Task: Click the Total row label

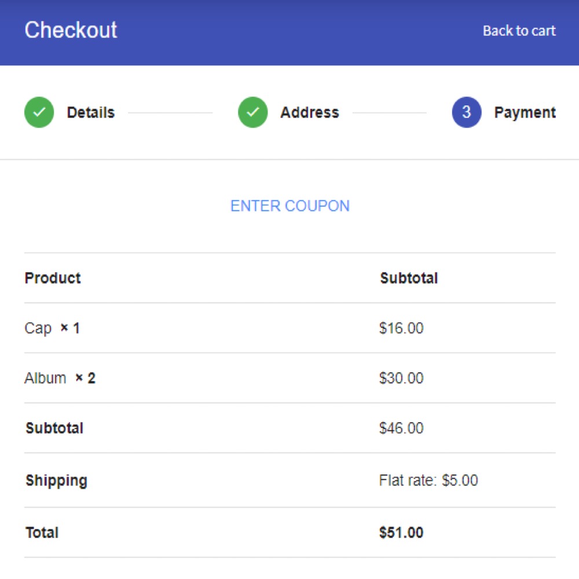Action: click(42, 533)
